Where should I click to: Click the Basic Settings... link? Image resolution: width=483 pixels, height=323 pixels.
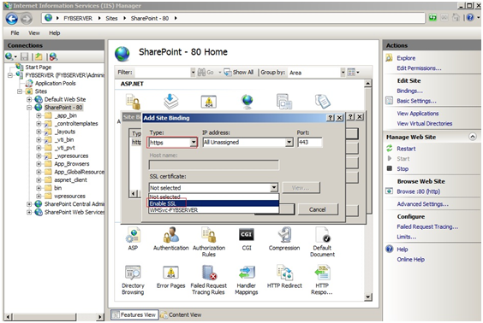click(416, 101)
